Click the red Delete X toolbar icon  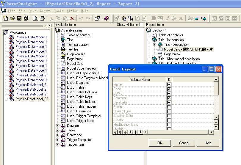pyautogui.click(x=72, y=18)
